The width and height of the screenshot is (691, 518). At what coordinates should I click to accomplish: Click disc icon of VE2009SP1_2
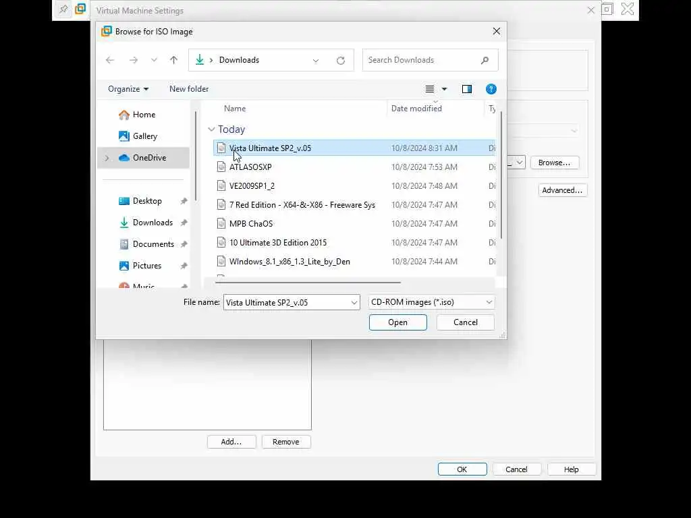(221, 186)
